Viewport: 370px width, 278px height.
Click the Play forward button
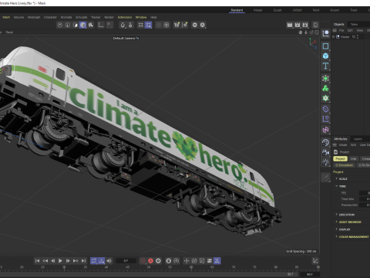tap(60, 261)
